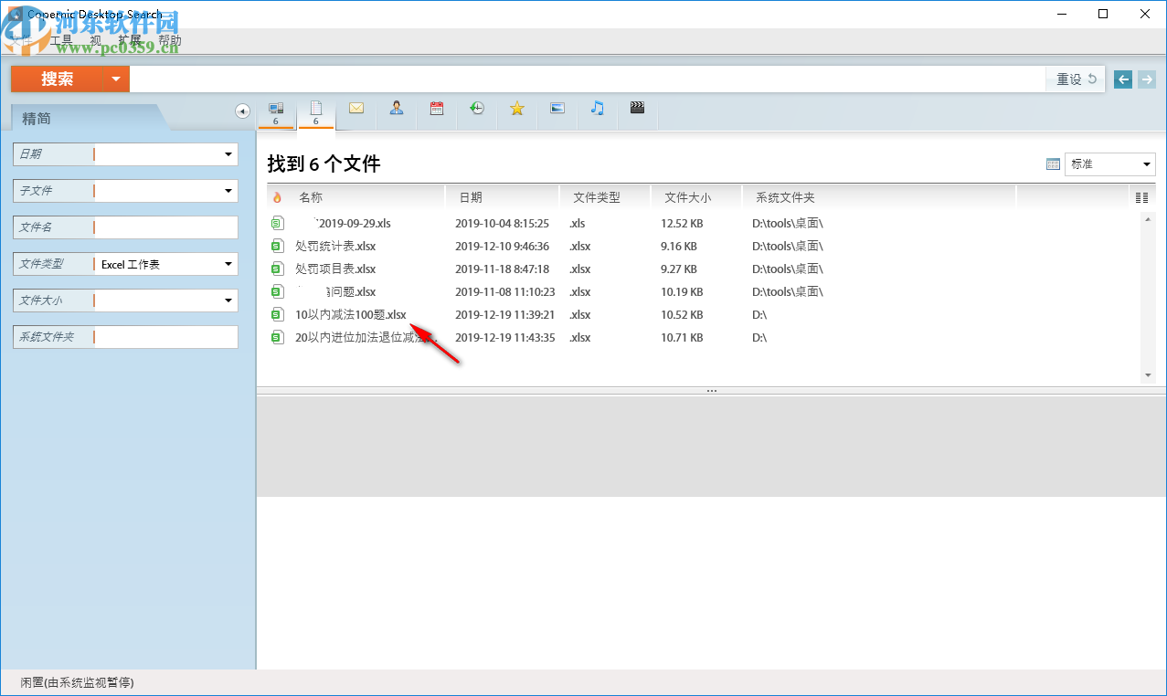Open the music search category

[x=597, y=109]
